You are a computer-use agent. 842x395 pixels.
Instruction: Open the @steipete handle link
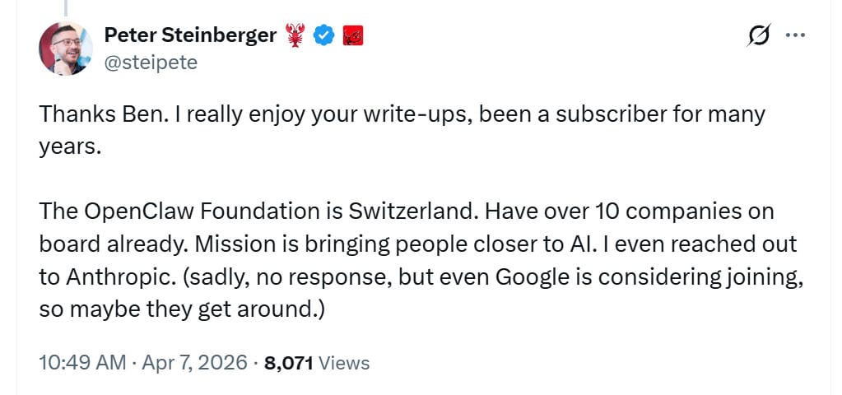[151, 63]
